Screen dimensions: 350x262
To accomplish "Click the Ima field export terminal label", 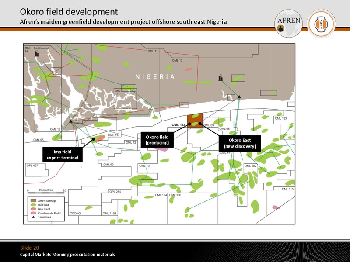I will point(63,155).
